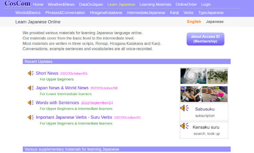The height and width of the screenshot is (153, 254).
Task: Click the hurricane satellite thumbnail
Action: 193,76
